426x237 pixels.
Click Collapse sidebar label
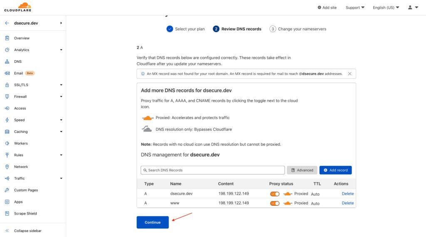(28, 230)
